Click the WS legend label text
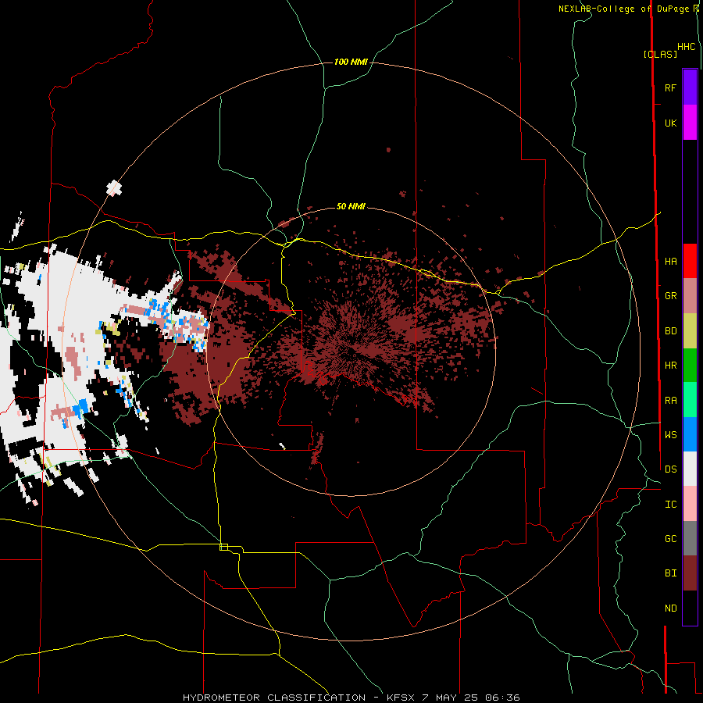 671,435
